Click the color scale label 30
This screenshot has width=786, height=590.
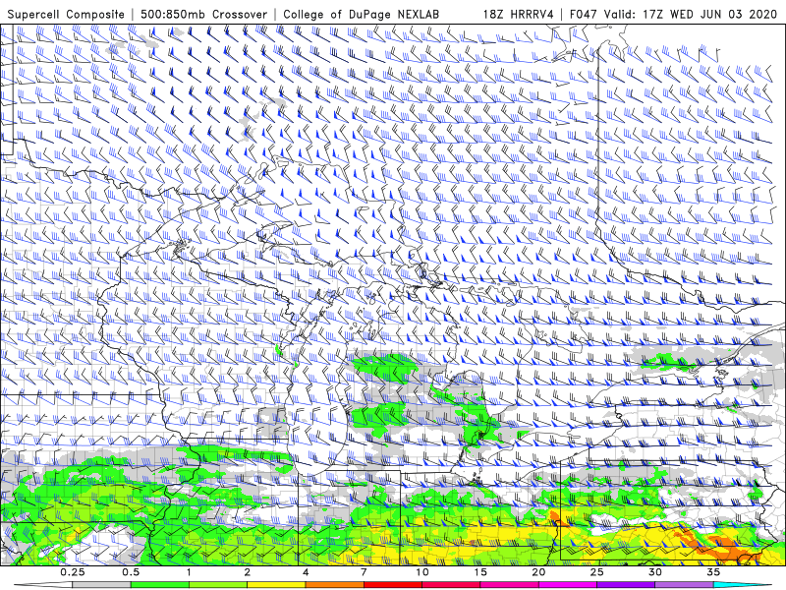(x=654, y=572)
